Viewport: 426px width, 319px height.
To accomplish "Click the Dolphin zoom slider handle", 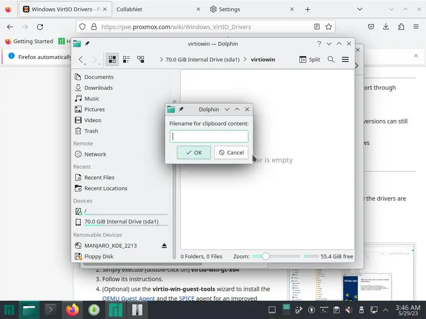I will point(266,256).
